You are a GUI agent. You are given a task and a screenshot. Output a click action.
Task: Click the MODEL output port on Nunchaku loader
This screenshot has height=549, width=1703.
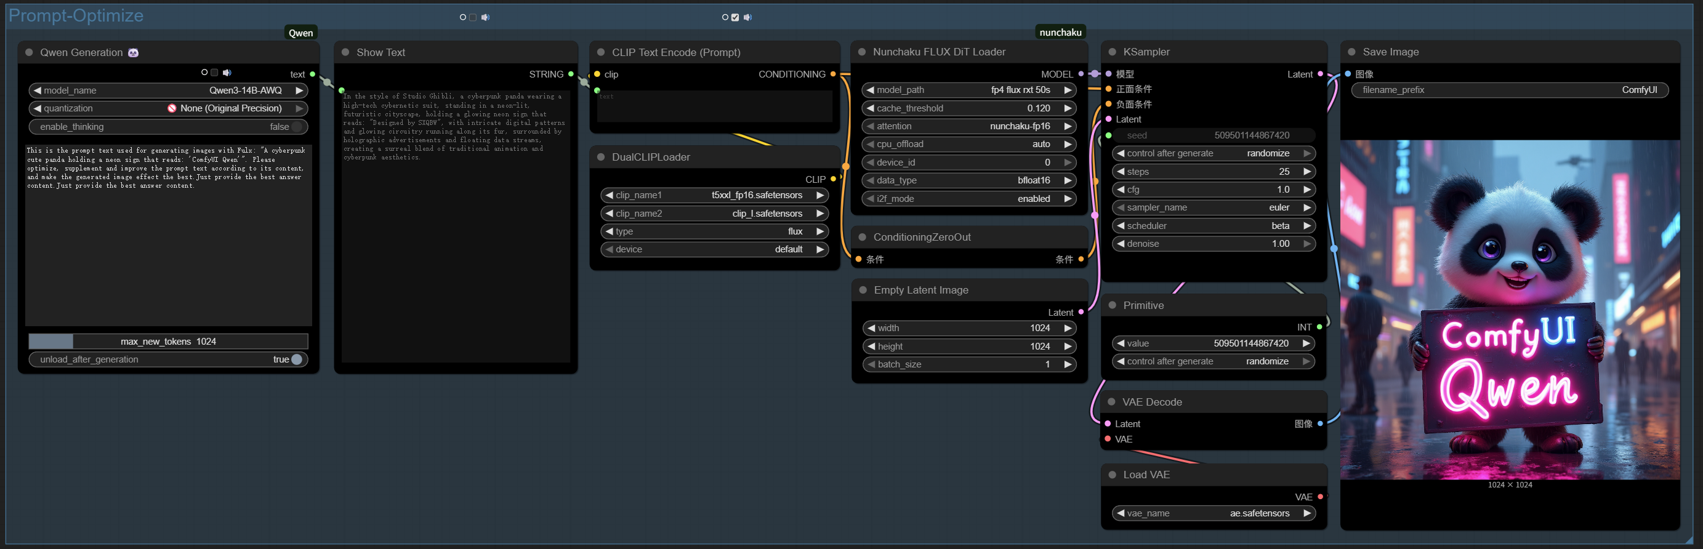click(x=1081, y=74)
